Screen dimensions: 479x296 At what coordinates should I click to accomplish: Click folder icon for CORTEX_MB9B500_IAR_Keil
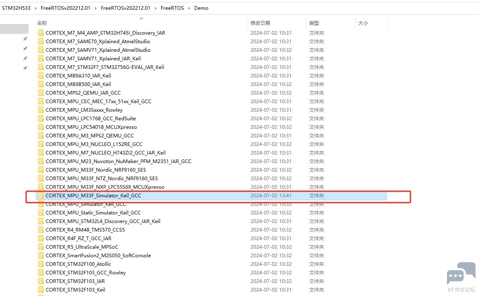(41, 84)
